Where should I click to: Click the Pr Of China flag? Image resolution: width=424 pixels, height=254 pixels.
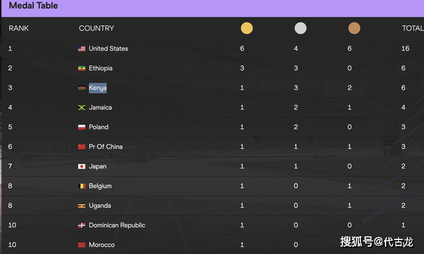tap(81, 147)
